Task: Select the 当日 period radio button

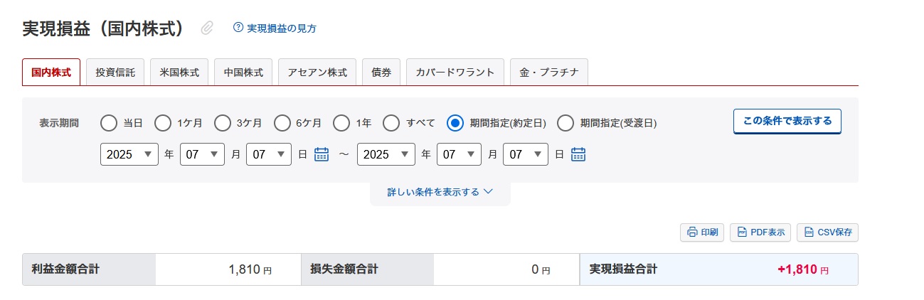Action: (x=109, y=123)
